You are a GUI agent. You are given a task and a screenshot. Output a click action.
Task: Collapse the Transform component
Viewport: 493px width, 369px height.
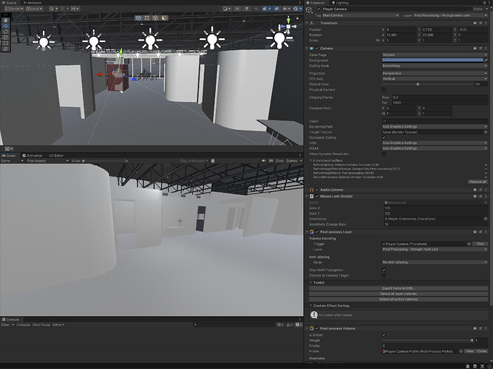[307, 23]
